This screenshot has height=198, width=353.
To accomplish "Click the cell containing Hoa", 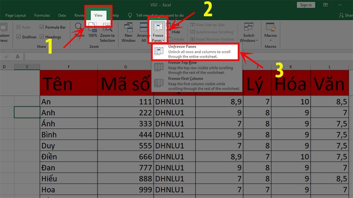I will pyautogui.click(x=69, y=190).
